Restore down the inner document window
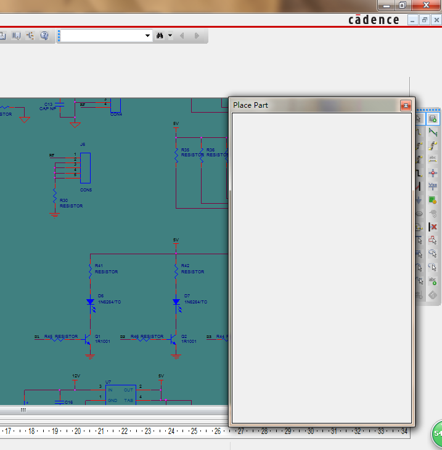 coord(424,20)
